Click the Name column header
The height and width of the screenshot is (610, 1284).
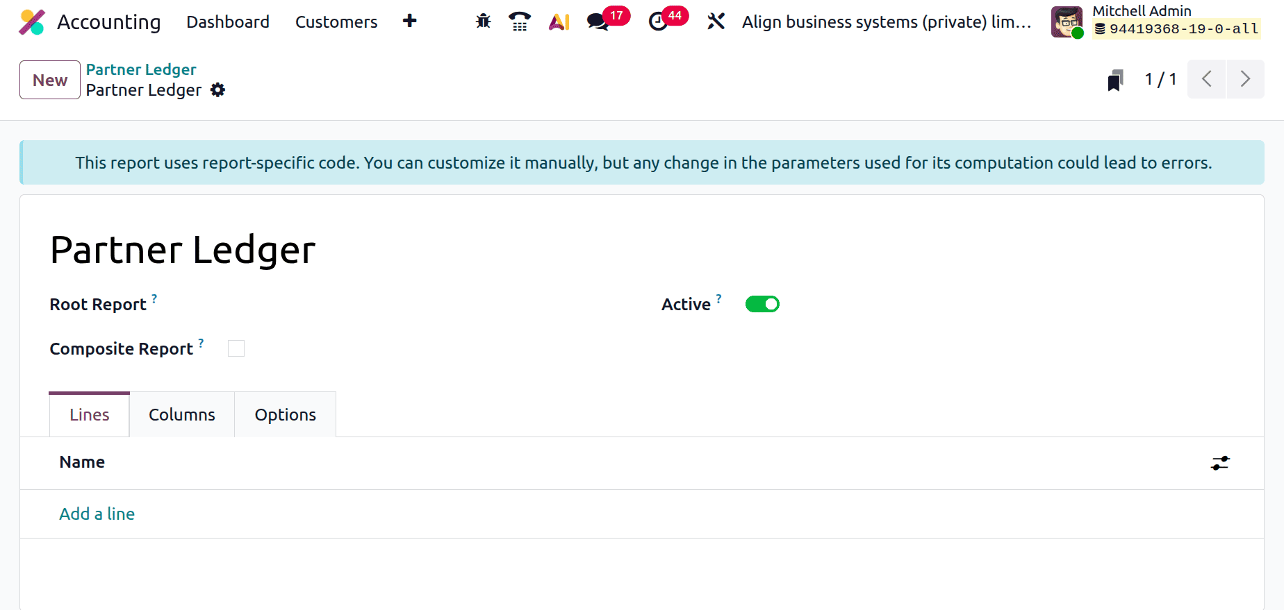(x=82, y=462)
